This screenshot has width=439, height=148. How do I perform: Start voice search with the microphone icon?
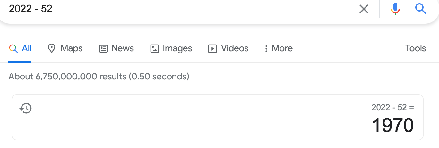395,9
